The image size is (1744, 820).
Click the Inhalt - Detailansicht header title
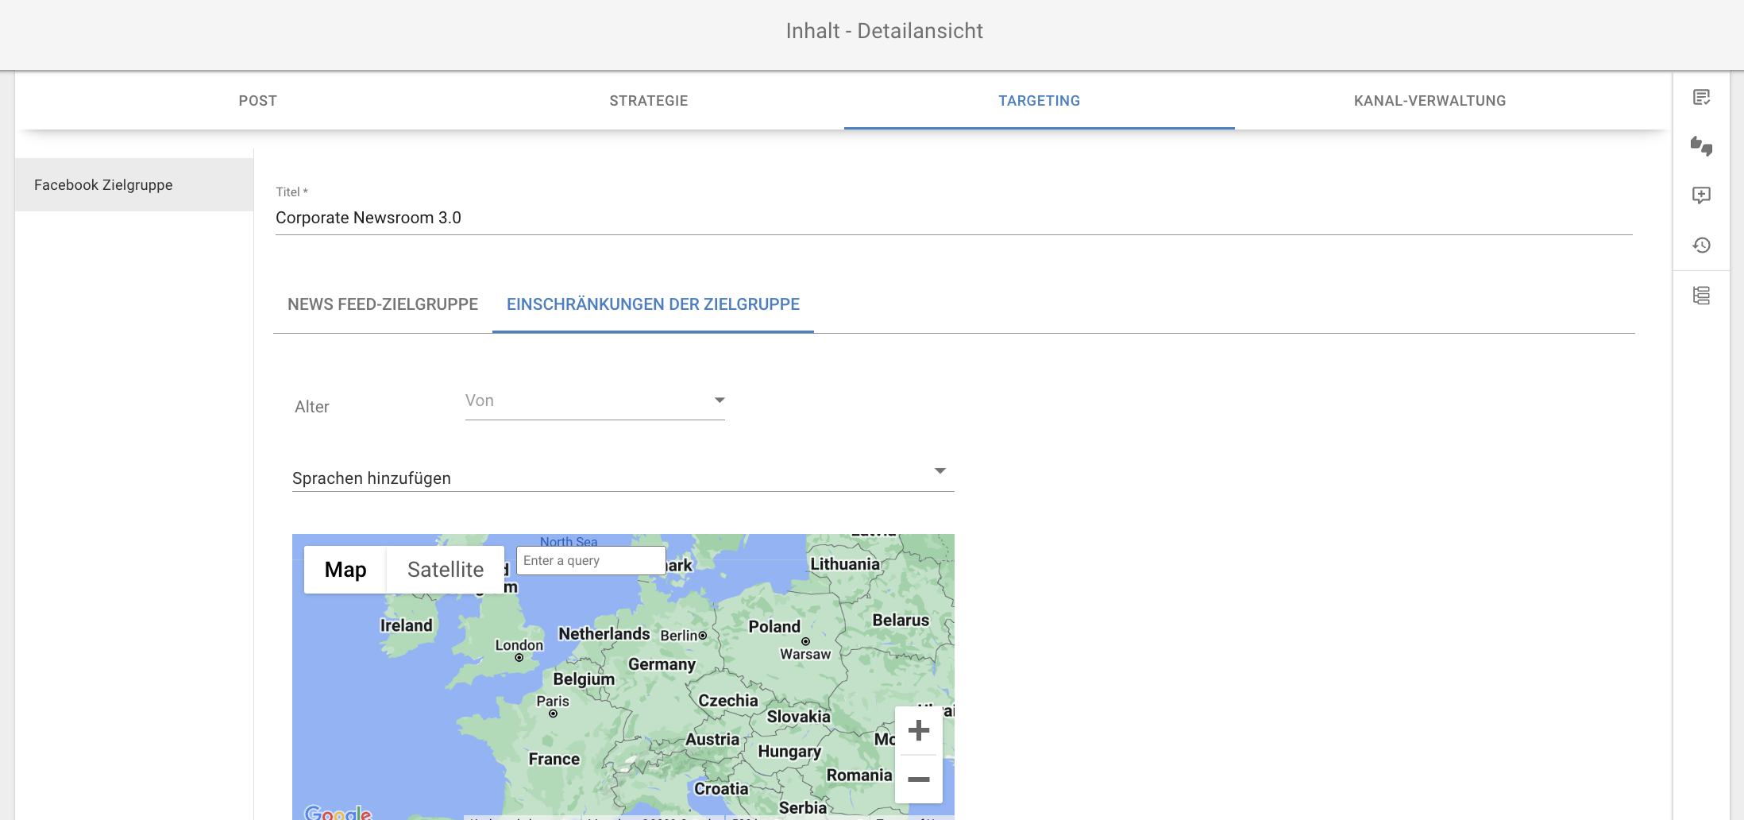point(884,31)
